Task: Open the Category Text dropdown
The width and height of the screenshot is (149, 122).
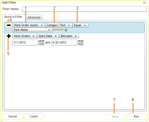Action: click(59, 25)
